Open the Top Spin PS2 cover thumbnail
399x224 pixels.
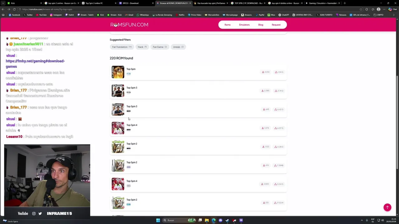118,72
